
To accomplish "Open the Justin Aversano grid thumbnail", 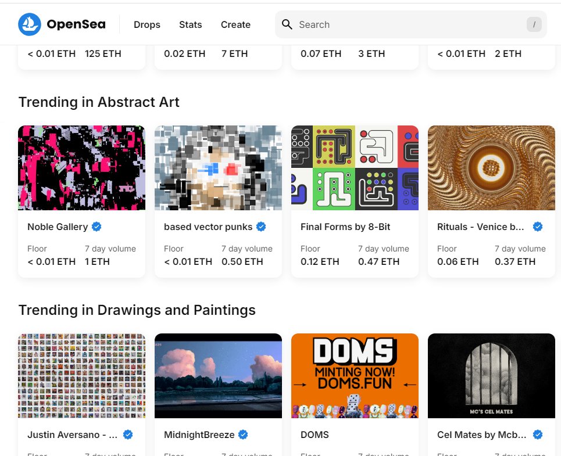I will point(81,376).
